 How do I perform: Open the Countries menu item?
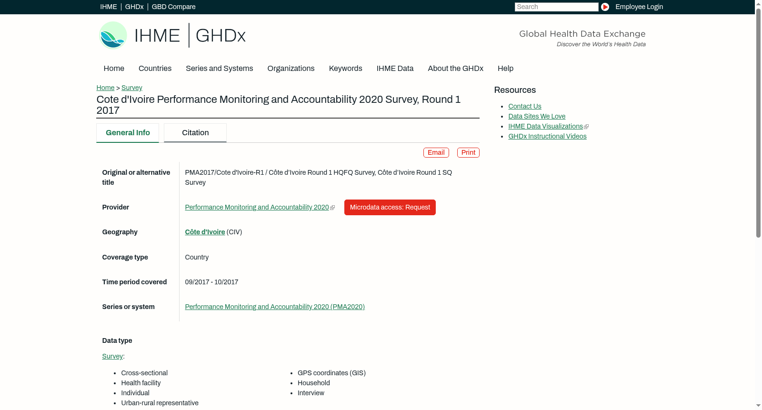[155, 69]
